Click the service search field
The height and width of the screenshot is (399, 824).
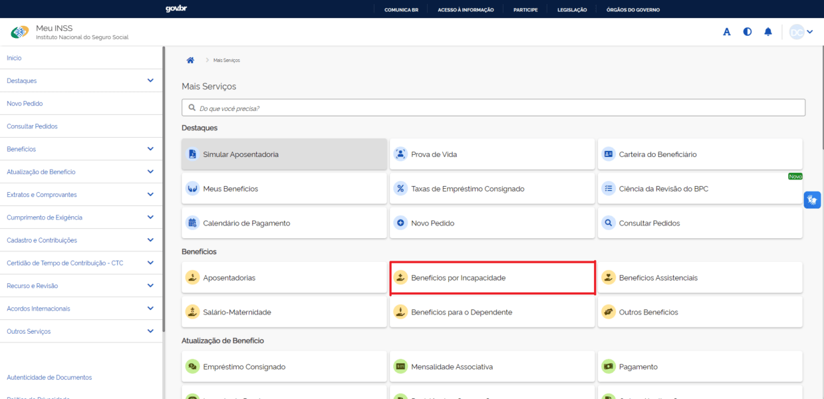493,108
